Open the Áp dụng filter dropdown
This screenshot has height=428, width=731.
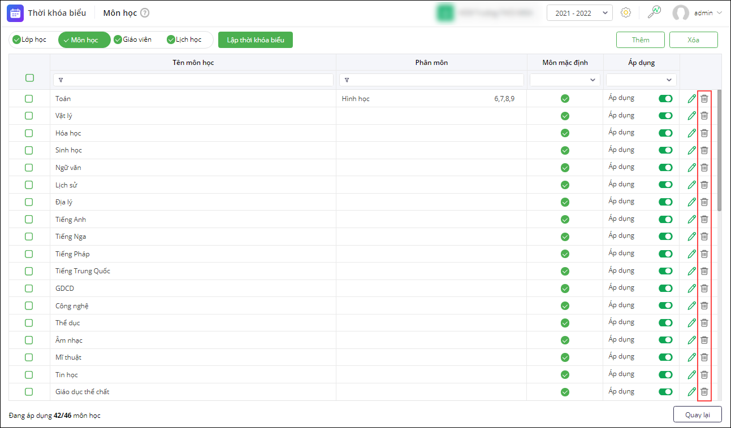[641, 80]
